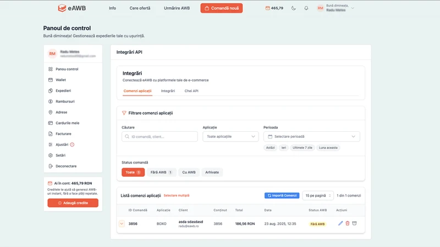Click Expedieri sidebar icon
This screenshot has width=440, height=247.
[x=51, y=91]
